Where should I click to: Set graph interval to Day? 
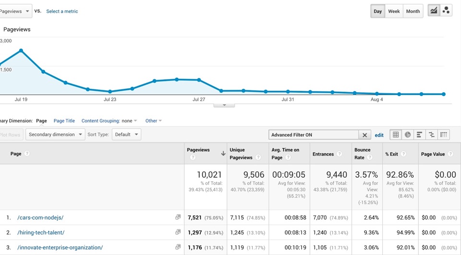pos(377,11)
